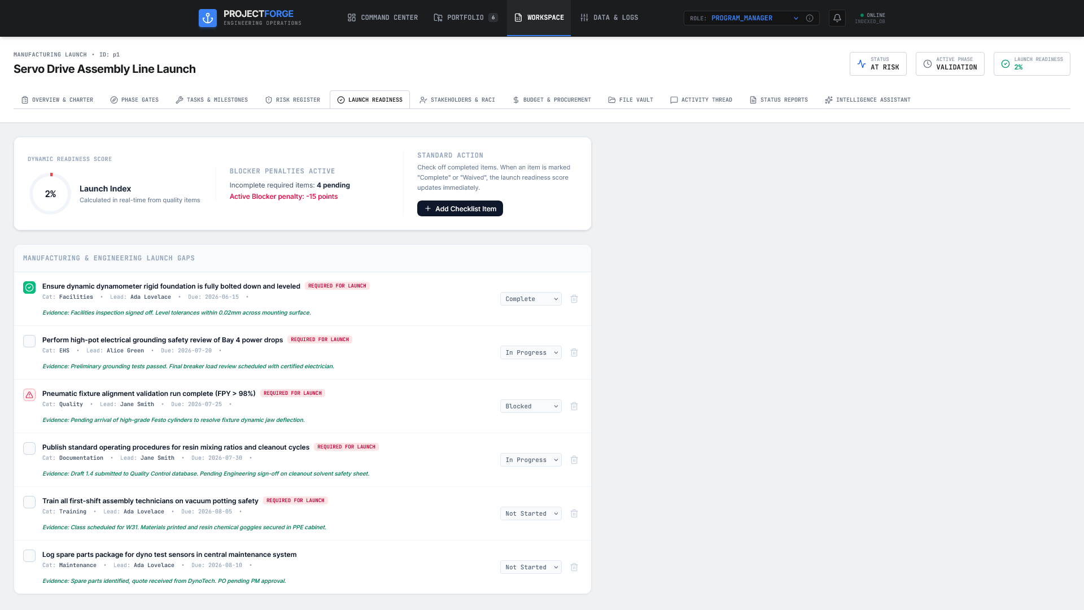
Task: Click the spare parts package item title
Action: [169, 555]
